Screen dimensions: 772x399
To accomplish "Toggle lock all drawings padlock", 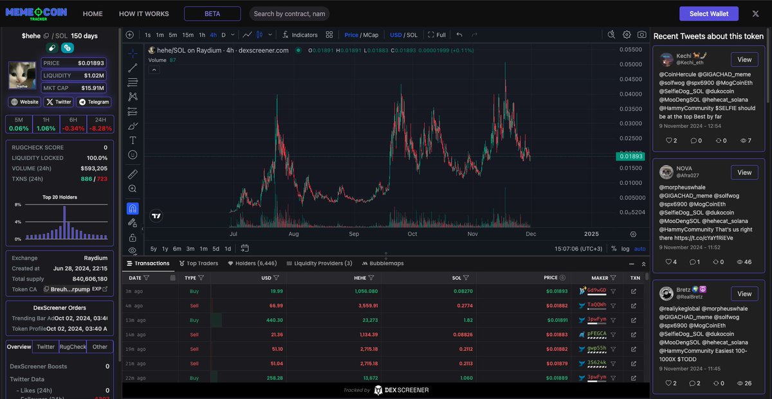I will click(133, 238).
